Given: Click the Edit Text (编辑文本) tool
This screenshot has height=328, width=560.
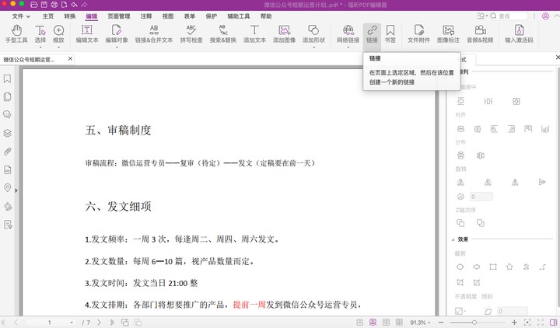Looking at the screenshot, I should 86,33.
